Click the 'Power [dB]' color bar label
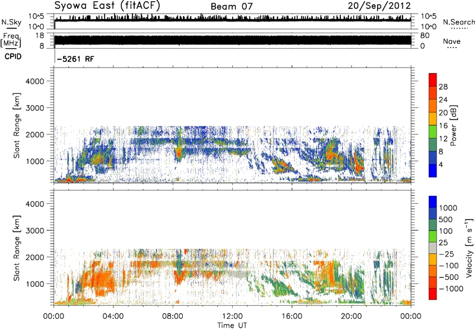This screenshot has width=475, height=329. [453, 125]
